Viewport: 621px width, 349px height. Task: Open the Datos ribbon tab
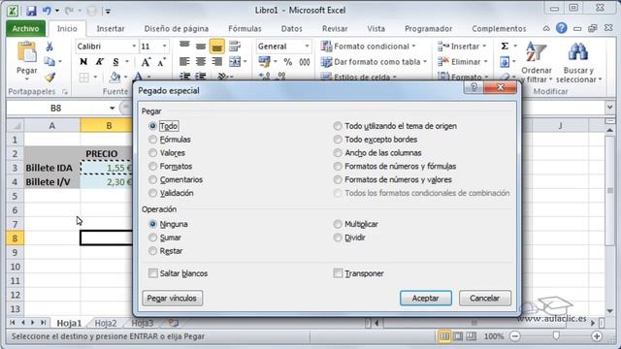(291, 28)
